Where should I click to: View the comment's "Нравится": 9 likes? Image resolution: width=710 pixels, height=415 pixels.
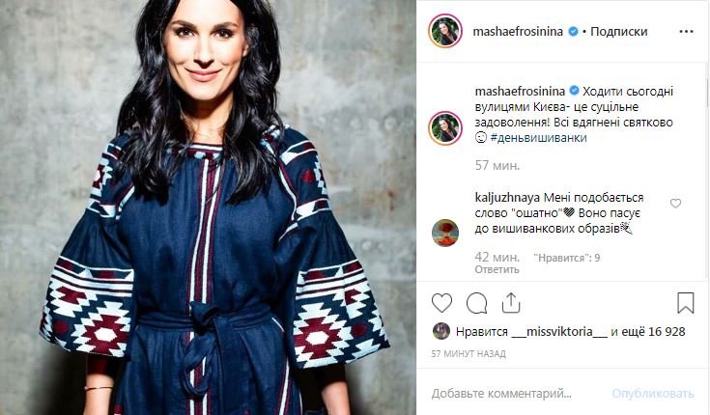567,258
